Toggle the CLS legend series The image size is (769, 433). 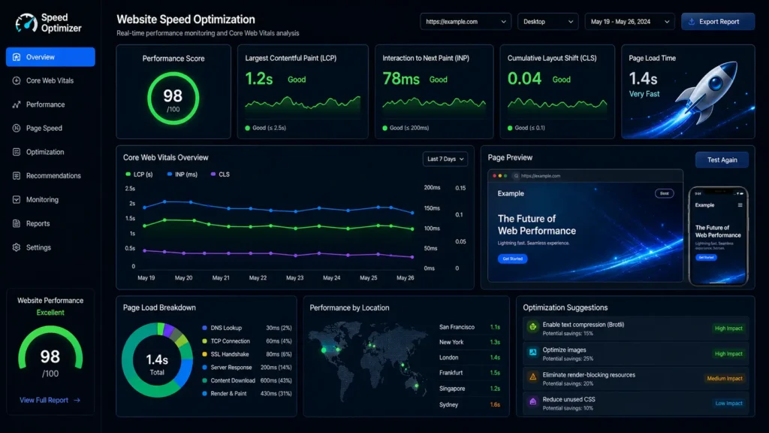[x=220, y=174]
